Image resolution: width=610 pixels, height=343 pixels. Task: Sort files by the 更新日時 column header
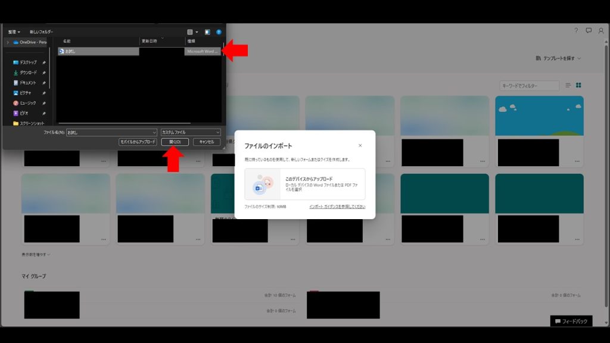149,41
